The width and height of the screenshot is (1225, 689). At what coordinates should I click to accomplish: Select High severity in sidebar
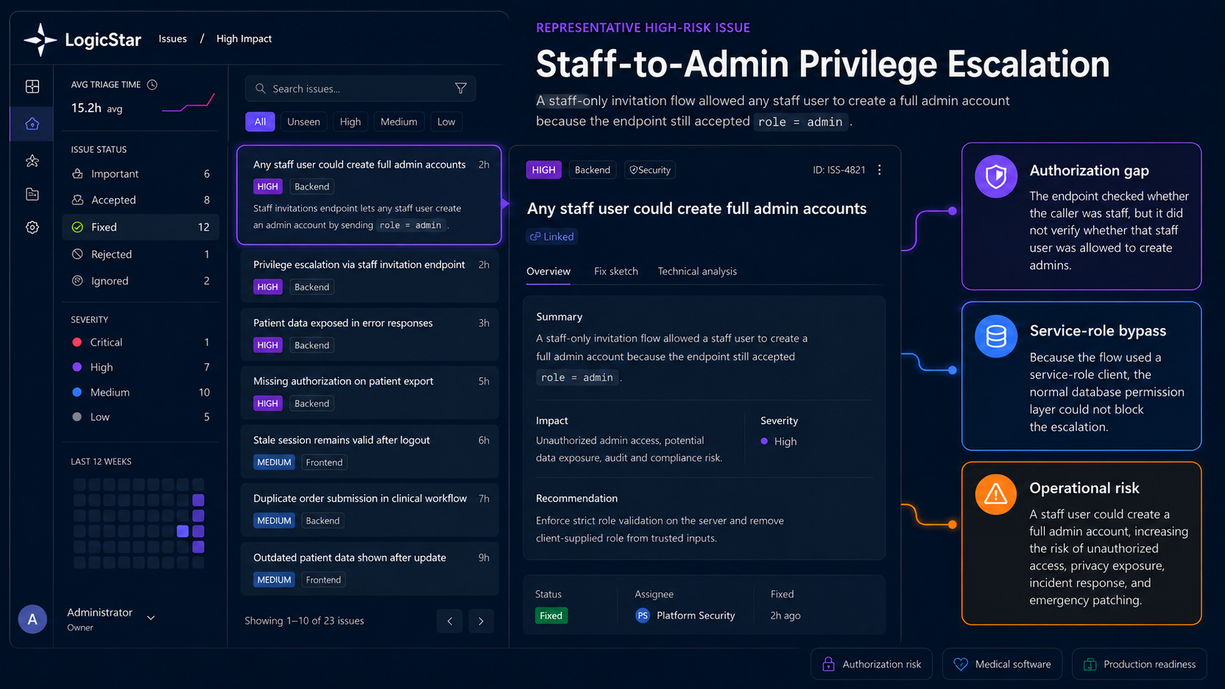pyautogui.click(x=140, y=367)
